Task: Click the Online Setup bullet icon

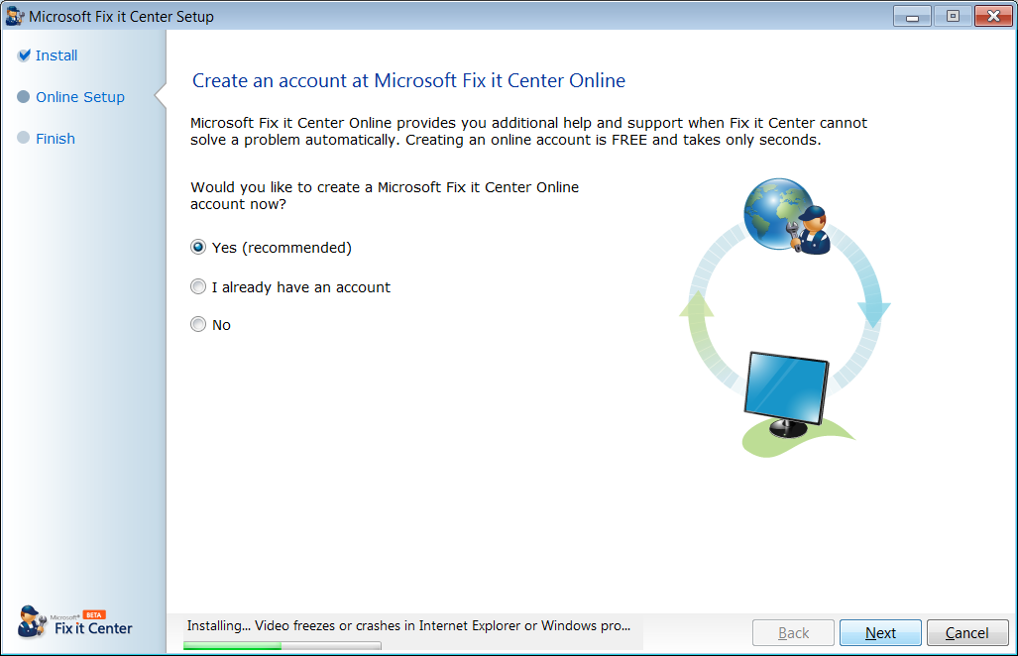Action: (24, 97)
